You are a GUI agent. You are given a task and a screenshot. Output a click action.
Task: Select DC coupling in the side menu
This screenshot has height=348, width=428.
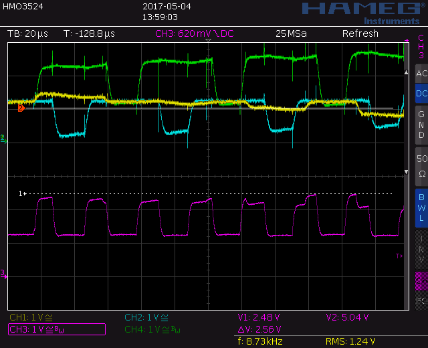(421, 94)
